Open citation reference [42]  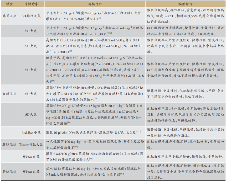(100, 18)
